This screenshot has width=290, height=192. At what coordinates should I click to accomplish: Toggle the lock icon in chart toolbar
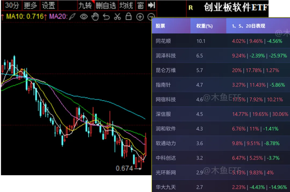tap(129, 16)
